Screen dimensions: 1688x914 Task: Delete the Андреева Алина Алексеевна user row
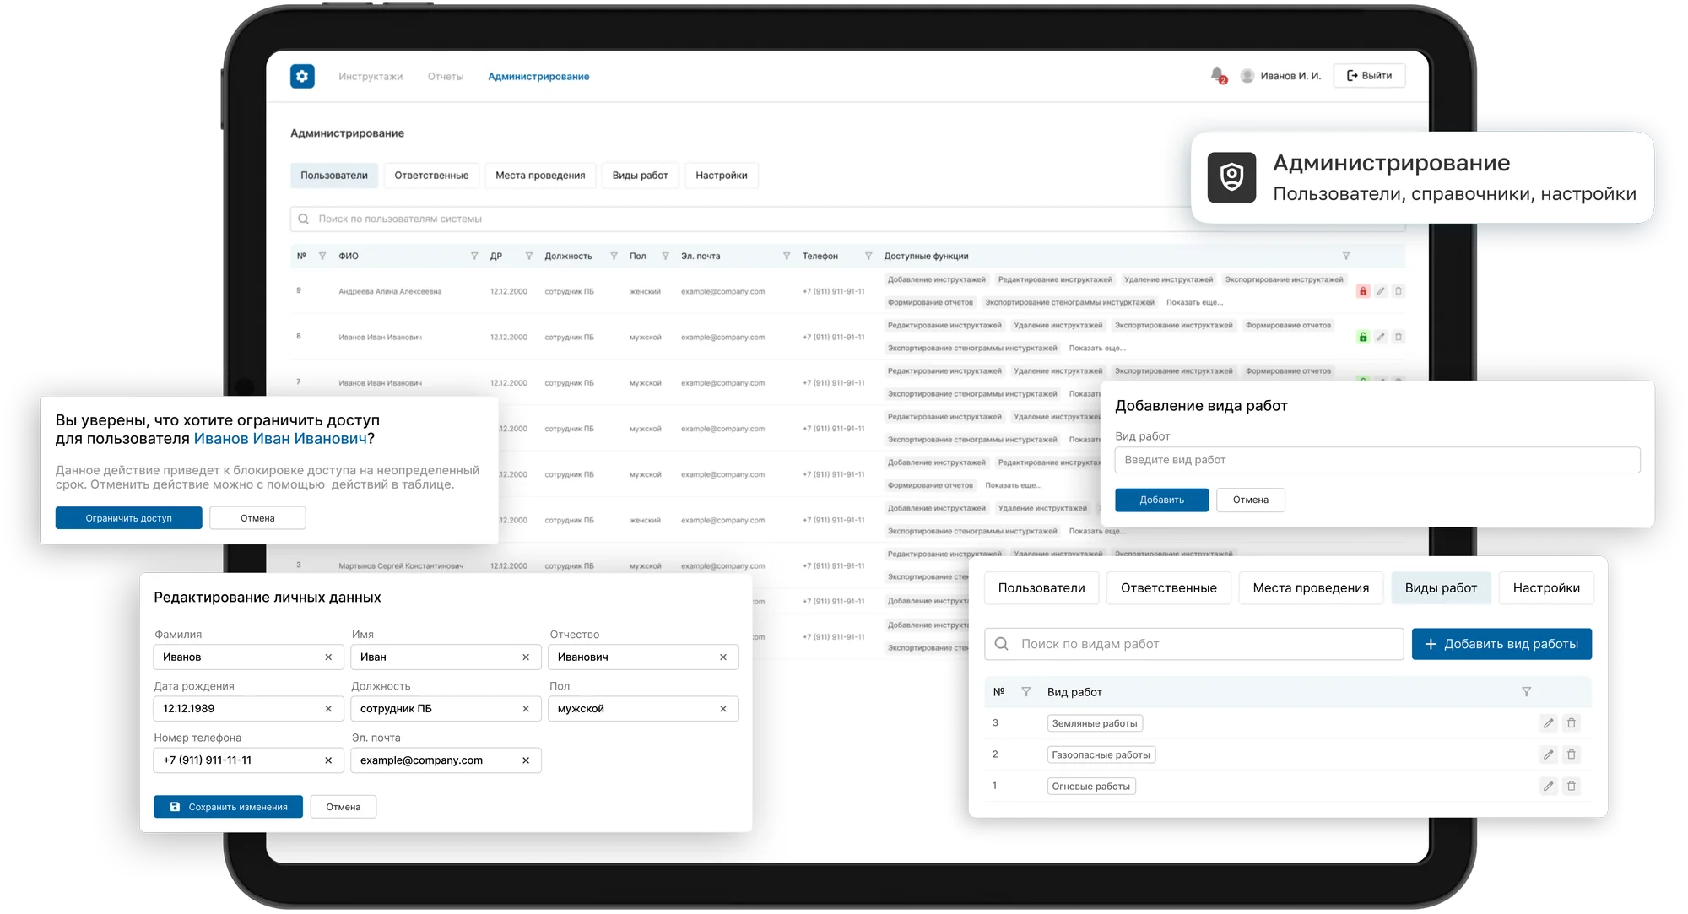click(x=1399, y=291)
